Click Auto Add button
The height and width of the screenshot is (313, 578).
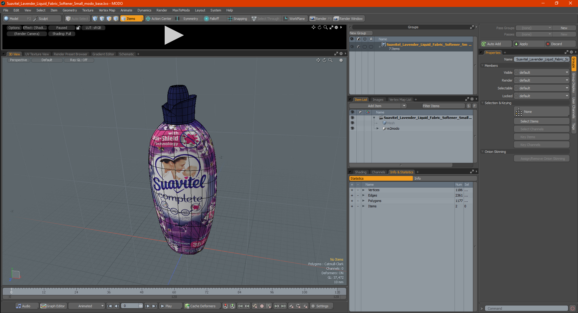point(496,44)
